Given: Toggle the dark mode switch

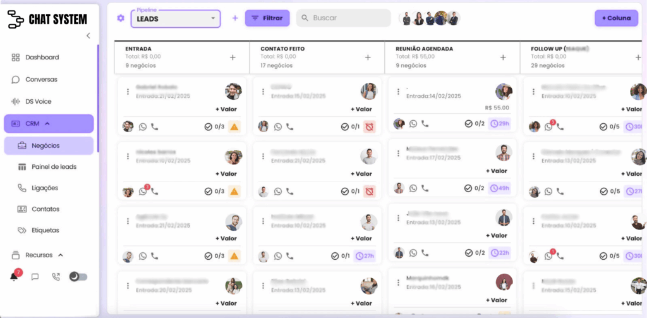Looking at the screenshot, I should pos(78,277).
